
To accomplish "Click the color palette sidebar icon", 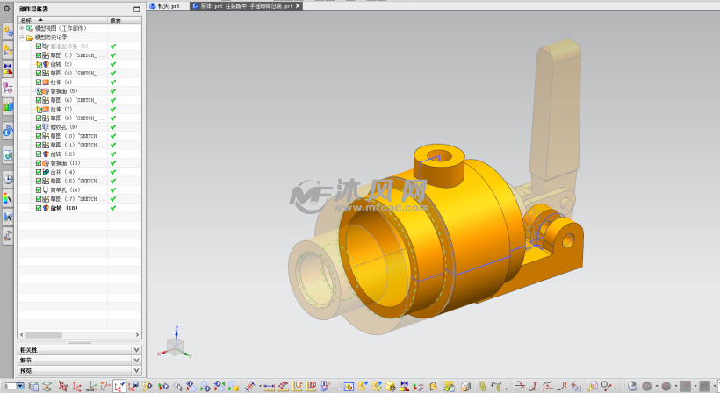I will [x=8, y=198].
